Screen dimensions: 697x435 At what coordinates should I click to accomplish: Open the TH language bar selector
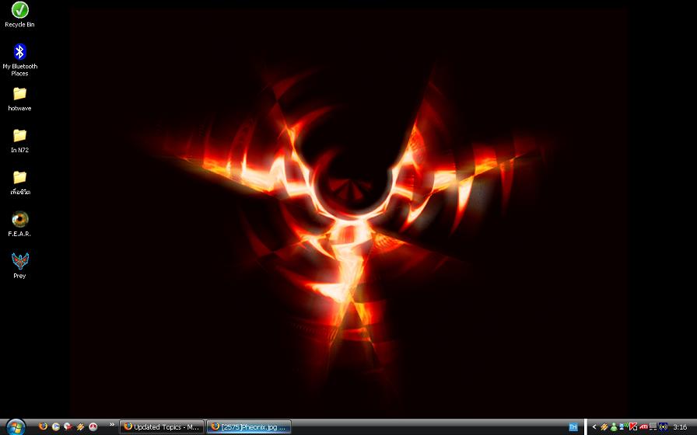click(573, 427)
